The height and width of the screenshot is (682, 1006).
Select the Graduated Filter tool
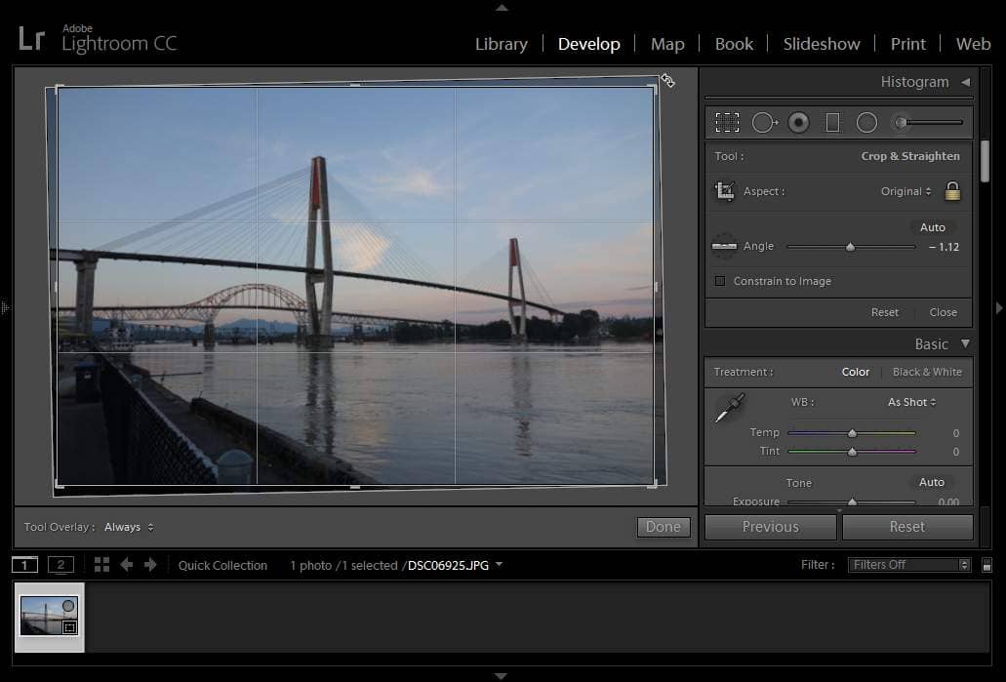coord(832,122)
